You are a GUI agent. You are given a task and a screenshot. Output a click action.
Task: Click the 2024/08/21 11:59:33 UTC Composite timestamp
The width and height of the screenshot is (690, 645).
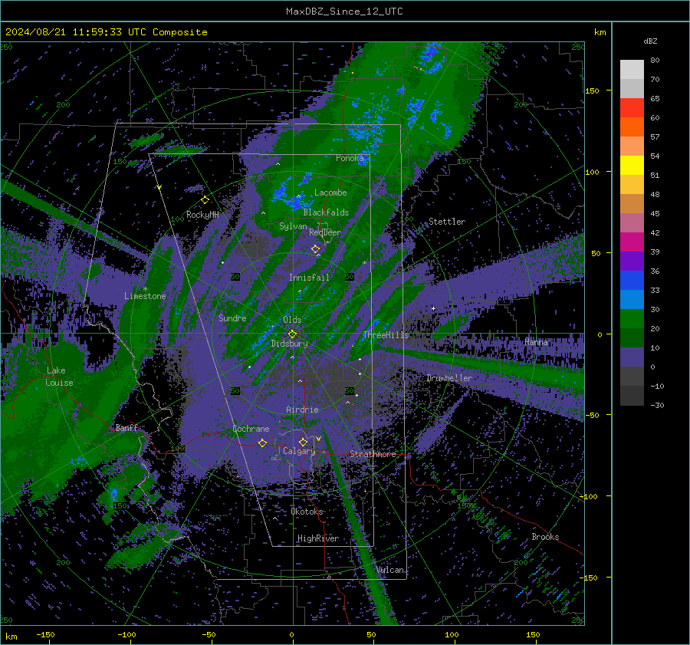click(106, 32)
